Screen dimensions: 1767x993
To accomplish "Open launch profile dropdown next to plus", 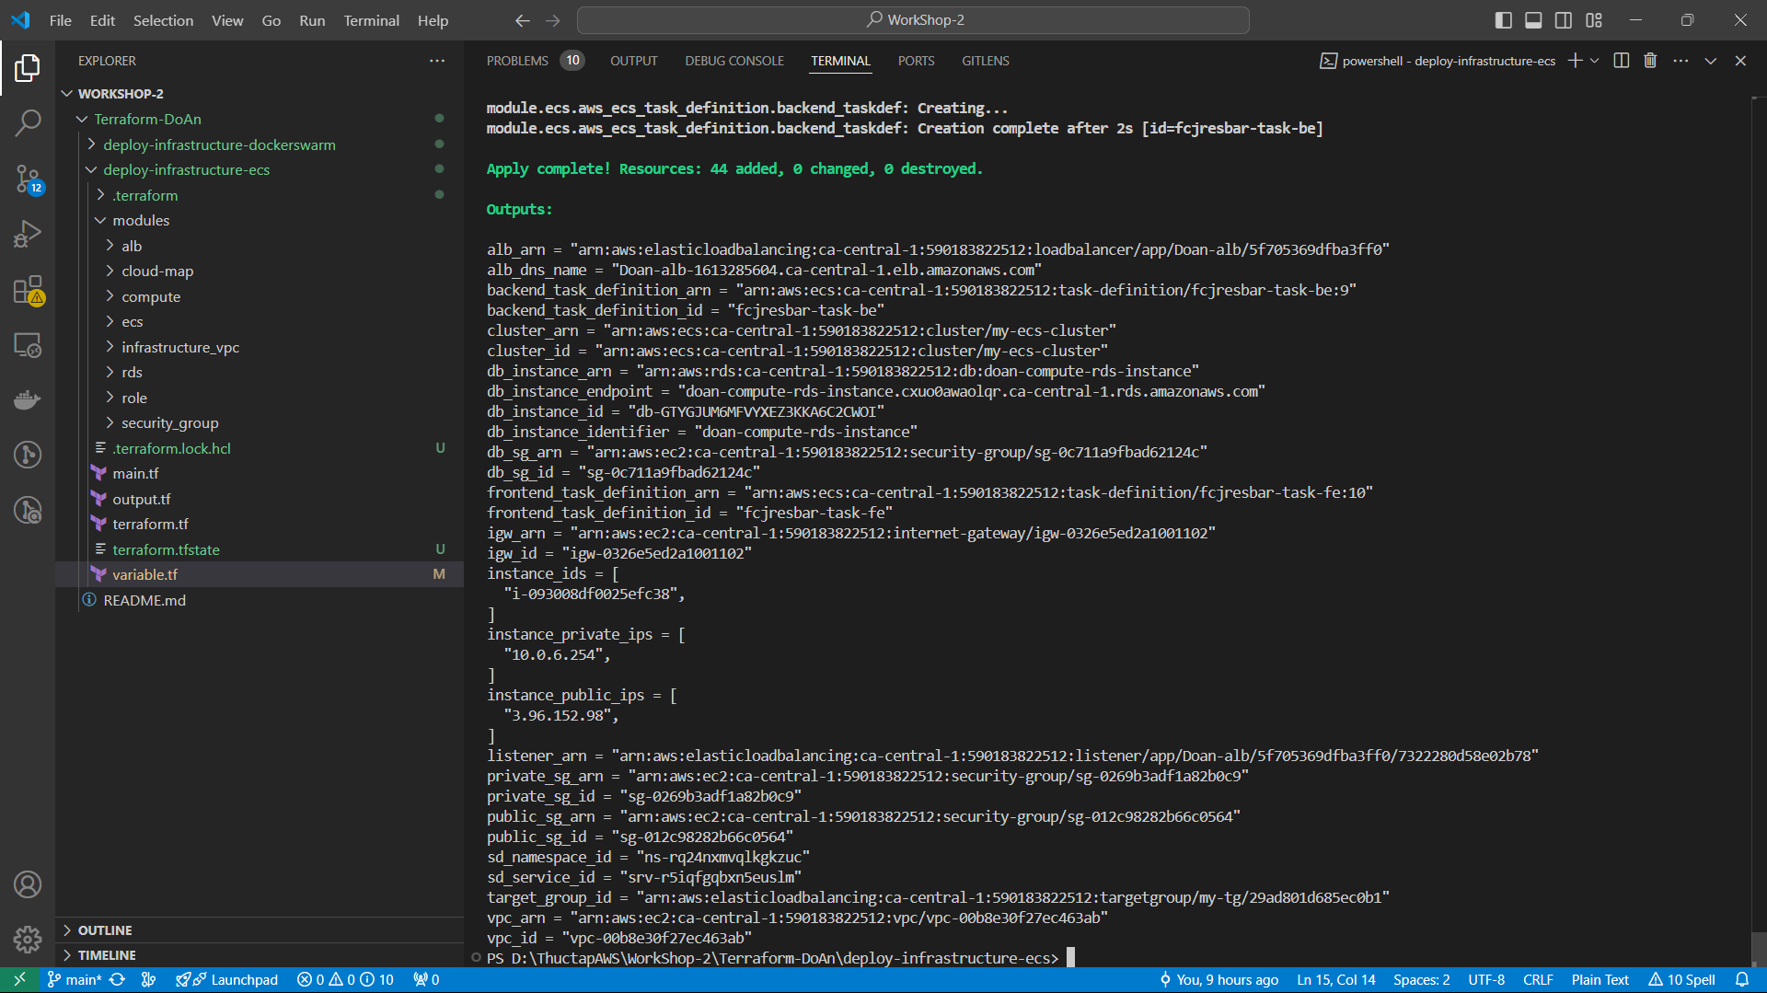I will point(1595,61).
